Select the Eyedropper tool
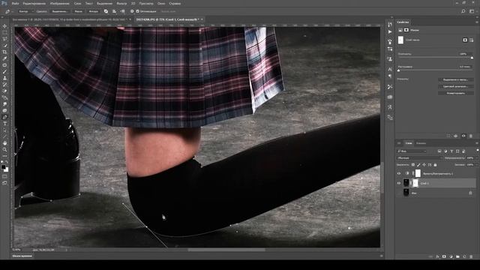 4,58
